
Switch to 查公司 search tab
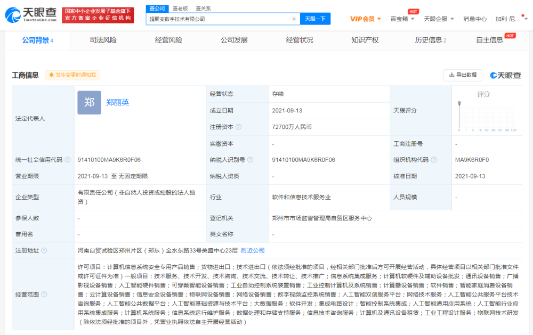tap(157, 9)
